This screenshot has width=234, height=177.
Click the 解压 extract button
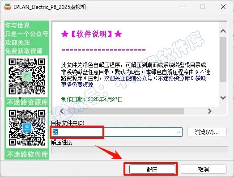[x=152, y=169]
